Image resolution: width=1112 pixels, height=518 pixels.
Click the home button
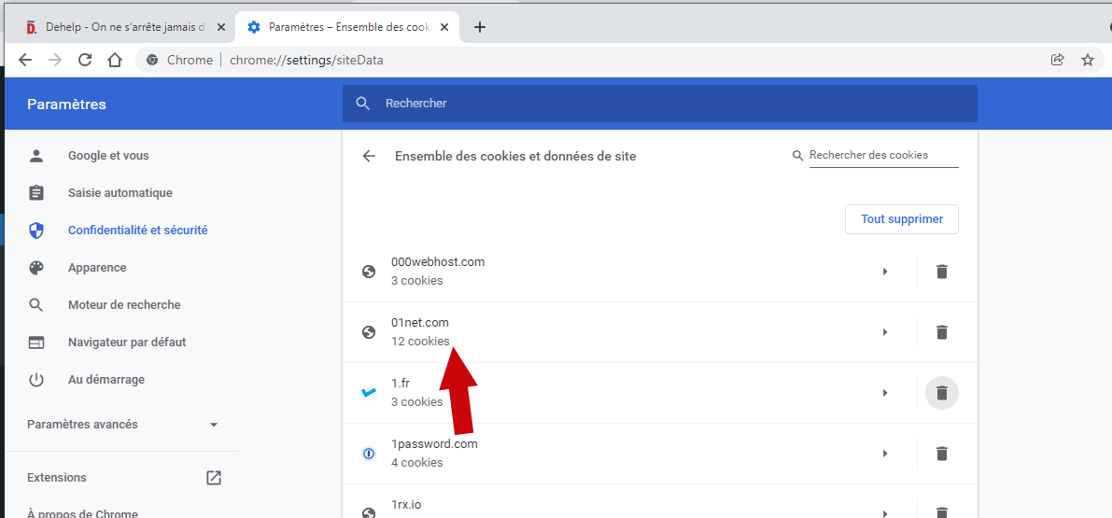pos(115,61)
